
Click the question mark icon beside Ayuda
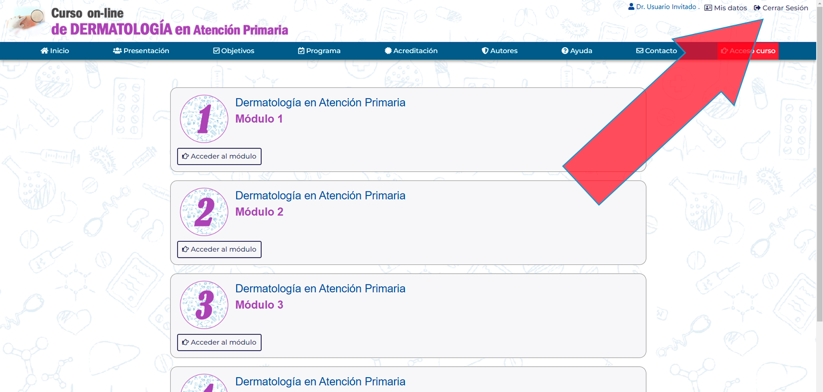565,50
